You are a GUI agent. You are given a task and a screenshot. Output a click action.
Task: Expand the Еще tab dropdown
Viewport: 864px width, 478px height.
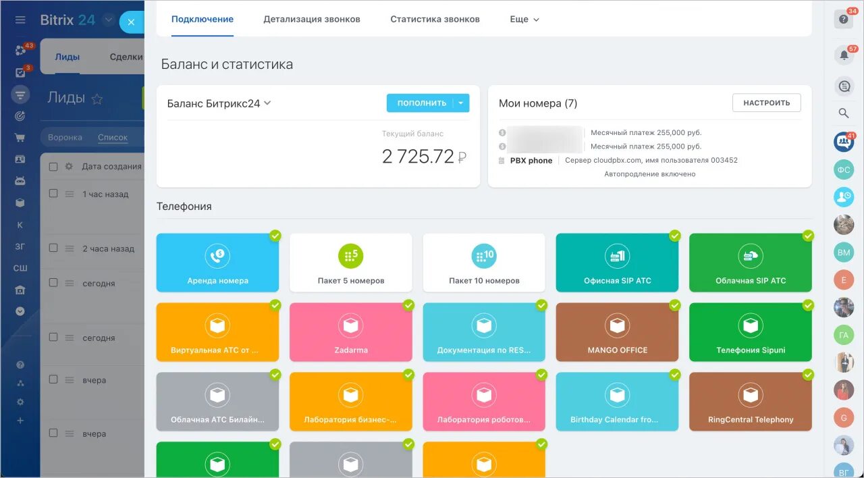tap(524, 20)
